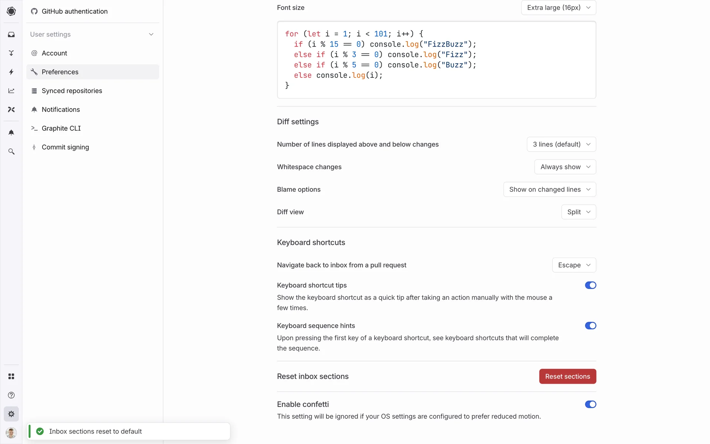
Task: Click the Graphite logo icon
Action: click(x=11, y=11)
